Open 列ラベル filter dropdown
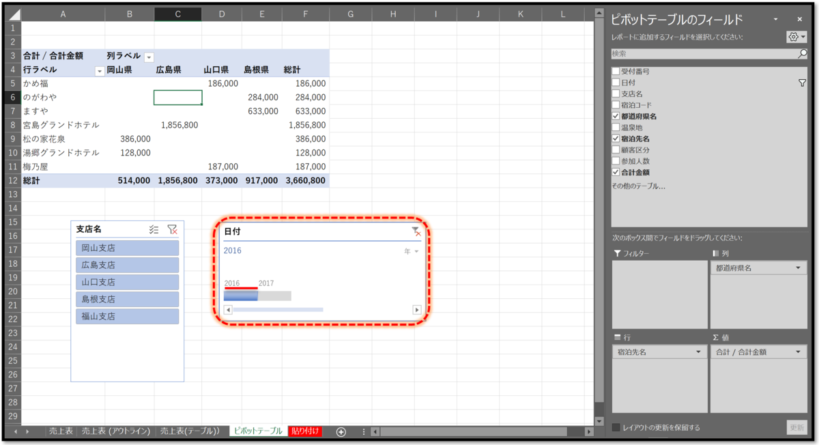819x445 pixels. click(149, 57)
